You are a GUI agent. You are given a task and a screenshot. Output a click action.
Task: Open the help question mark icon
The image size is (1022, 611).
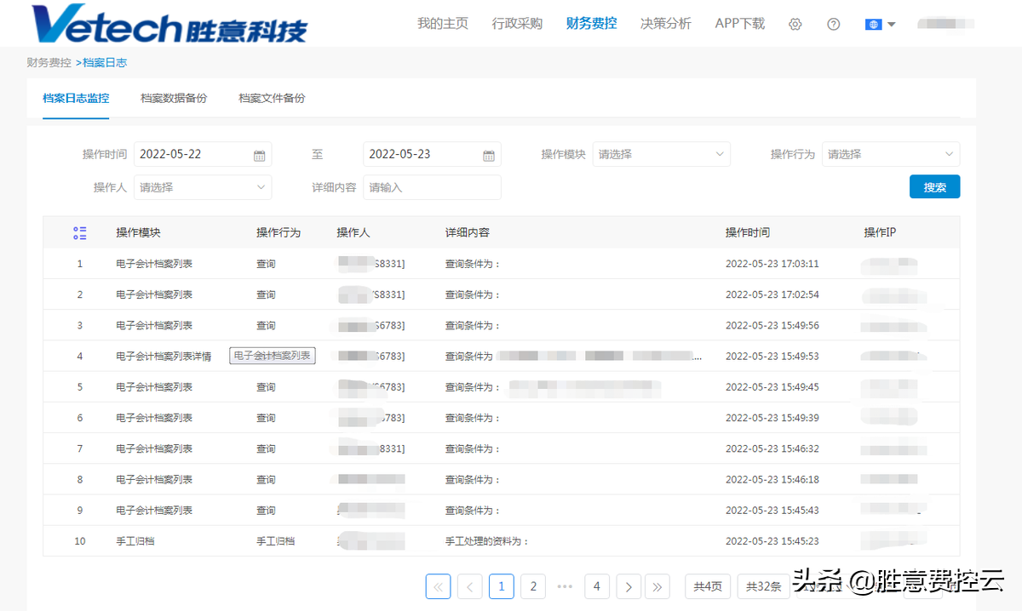[834, 24]
